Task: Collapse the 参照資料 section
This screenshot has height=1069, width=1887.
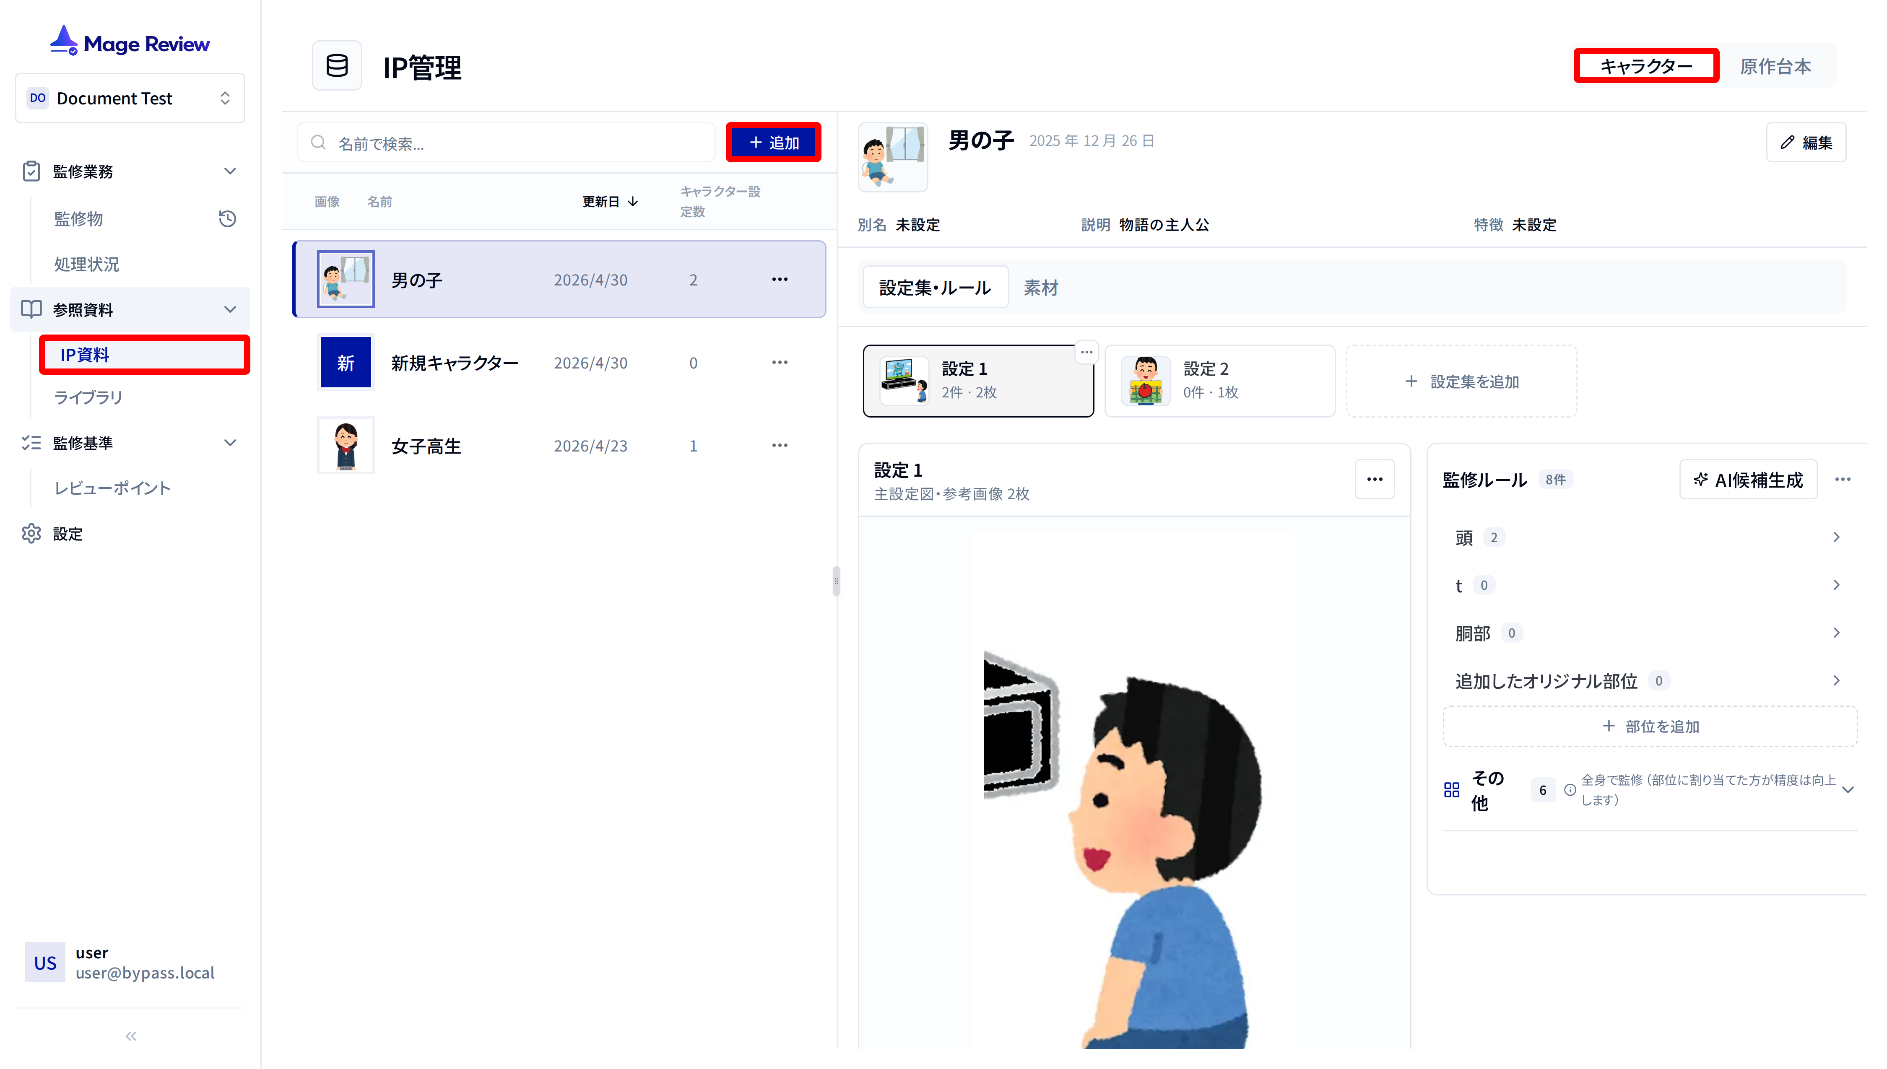Action: tap(230, 309)
